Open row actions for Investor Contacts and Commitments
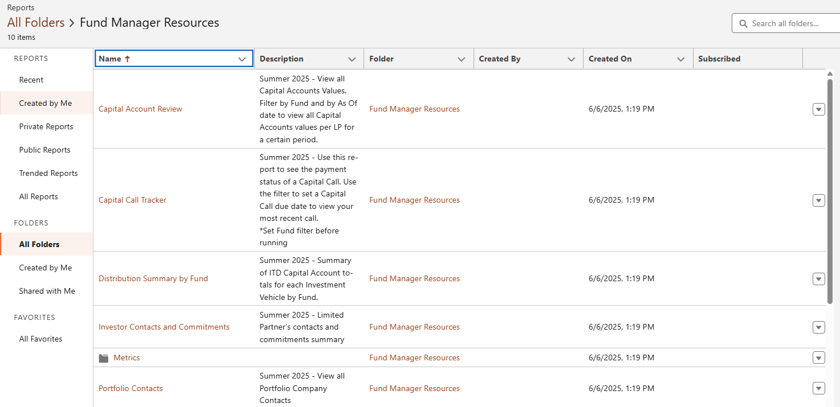The image size is (840, 407). pyautogui.click(x=818, y=327)
